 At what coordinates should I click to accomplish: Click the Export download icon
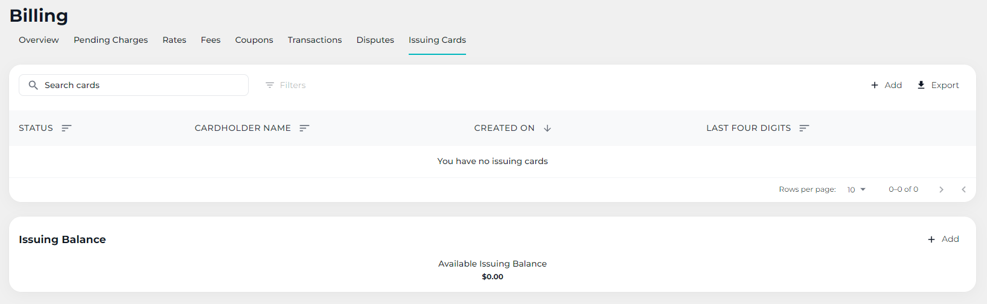click(921, 85)
